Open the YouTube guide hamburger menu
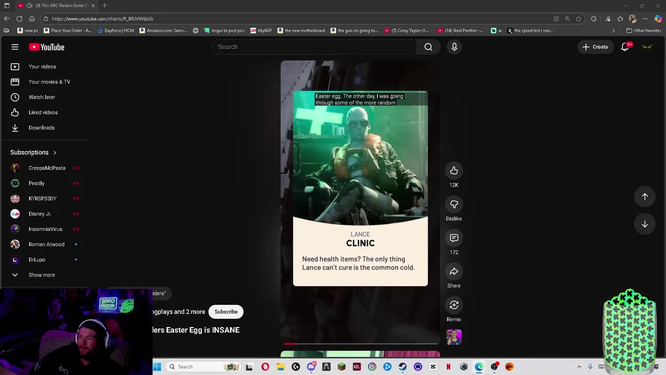Screen dimensions: 666x375 click(15, 47)
